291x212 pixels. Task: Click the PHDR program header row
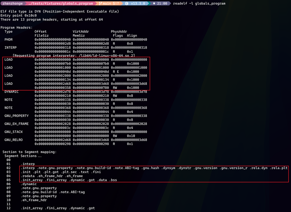pos(9,40)
